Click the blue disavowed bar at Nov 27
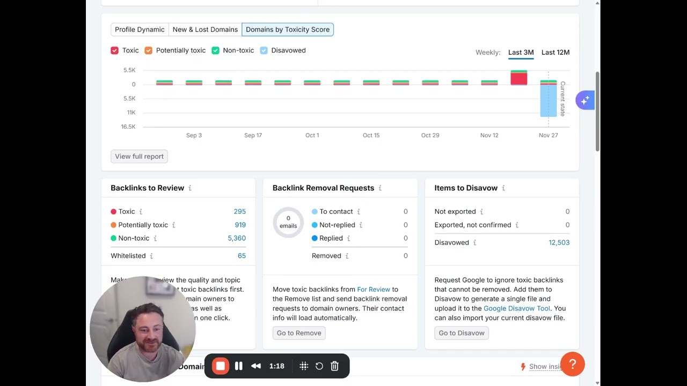The image size is (687, 386). pos(548,101)
